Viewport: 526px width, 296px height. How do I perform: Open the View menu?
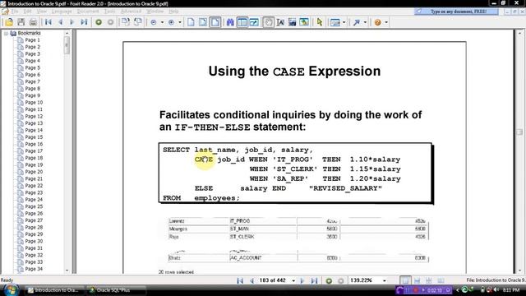coord(42,12)
